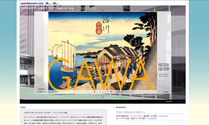The width and height of the screenshot is (209, 125).
Task: Open the IMAGE MOVIE button
Action: 87,8
